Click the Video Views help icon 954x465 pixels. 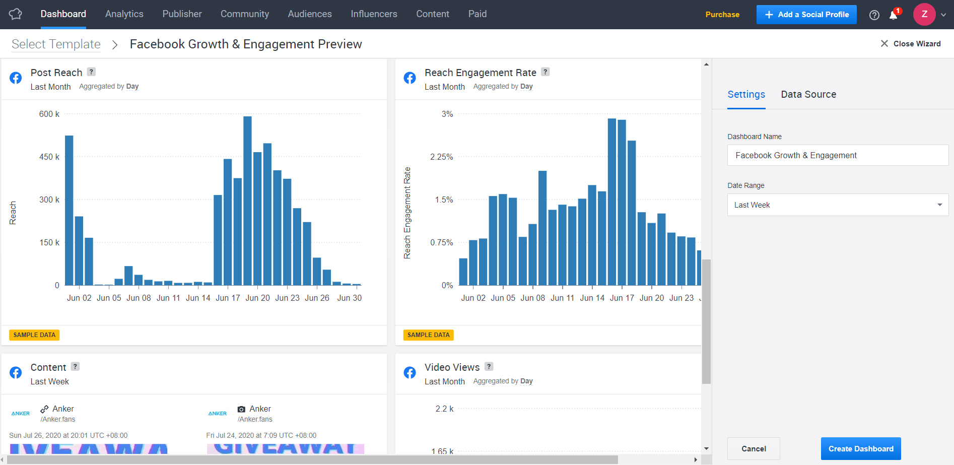(x=489, y=367)
